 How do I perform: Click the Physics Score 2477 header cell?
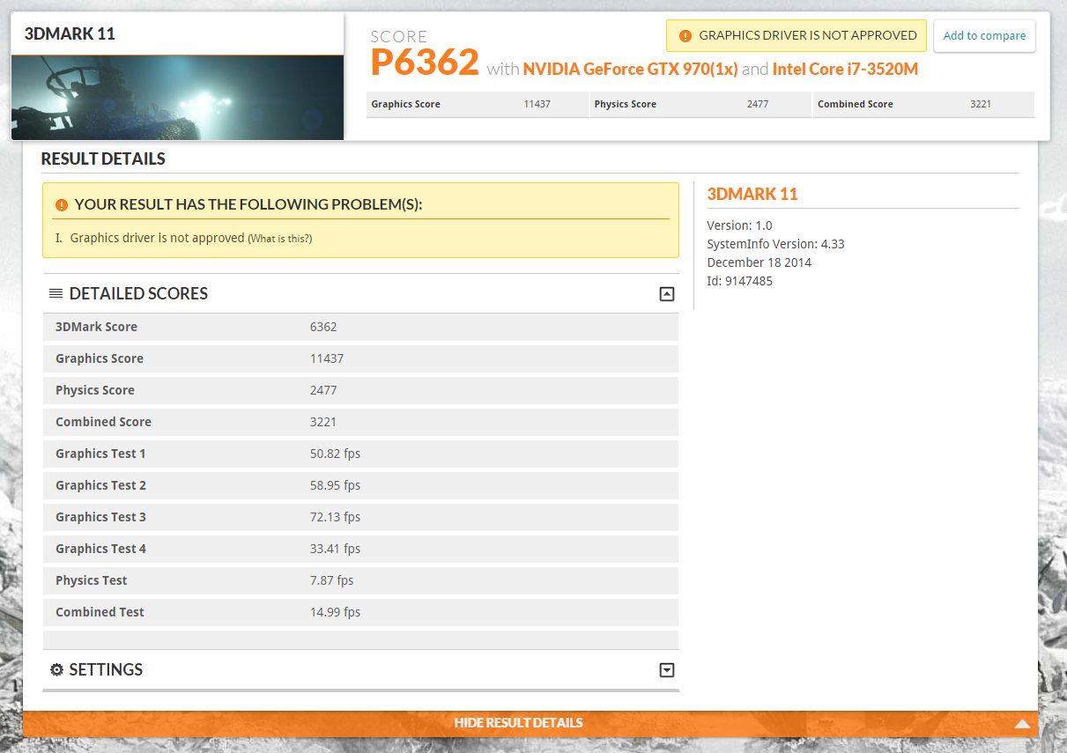coord(700,104)
